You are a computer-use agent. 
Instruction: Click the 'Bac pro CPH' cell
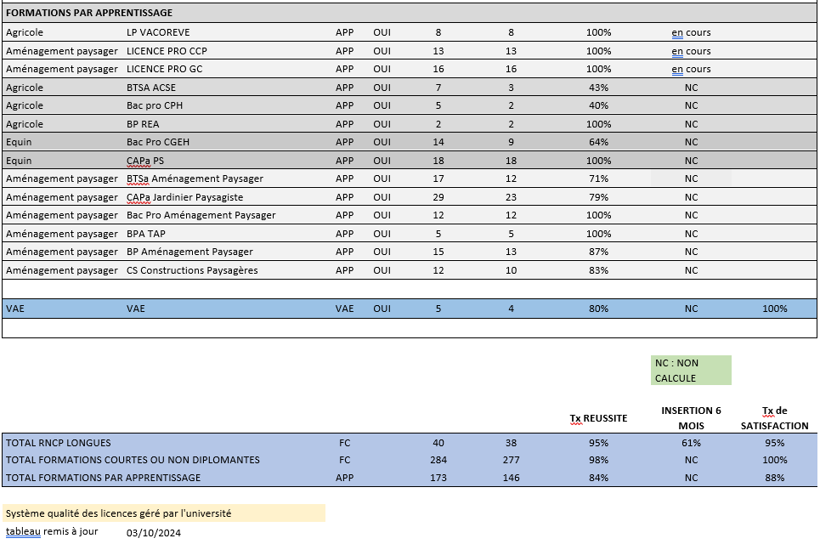pos(155,105)
